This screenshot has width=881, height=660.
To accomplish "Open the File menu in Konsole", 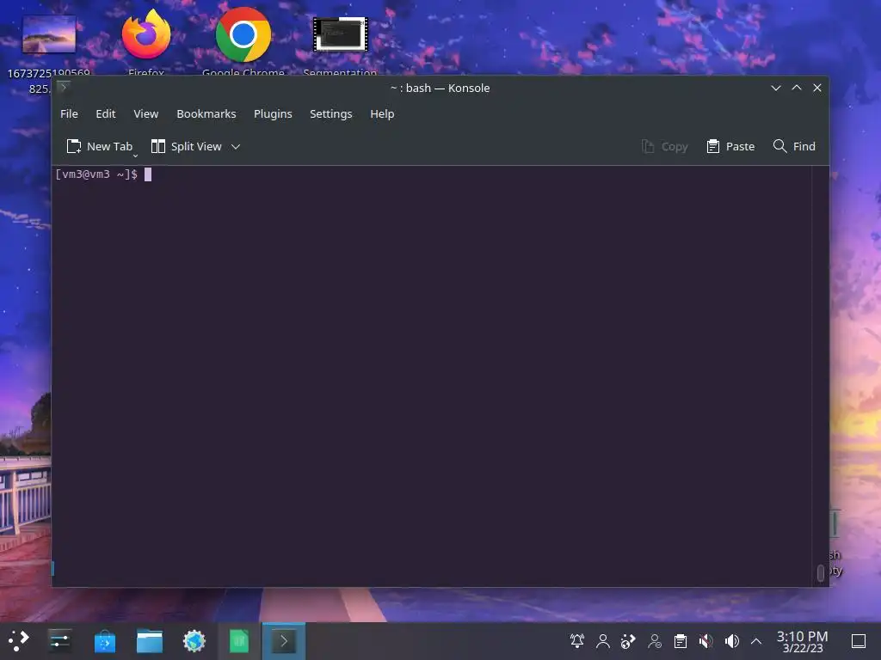I will tap(69, 114).
